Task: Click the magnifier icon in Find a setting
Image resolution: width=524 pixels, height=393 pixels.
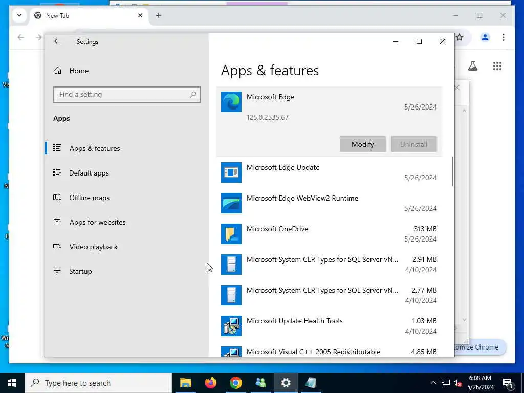Action: (193, 95)
